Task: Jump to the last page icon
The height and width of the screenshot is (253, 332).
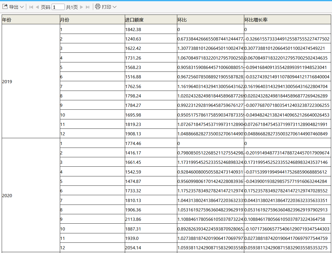Action: click(x=87, y=7)
